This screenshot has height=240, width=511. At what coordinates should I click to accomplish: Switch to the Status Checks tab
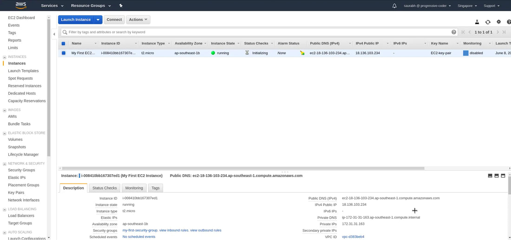click(105, 188)
